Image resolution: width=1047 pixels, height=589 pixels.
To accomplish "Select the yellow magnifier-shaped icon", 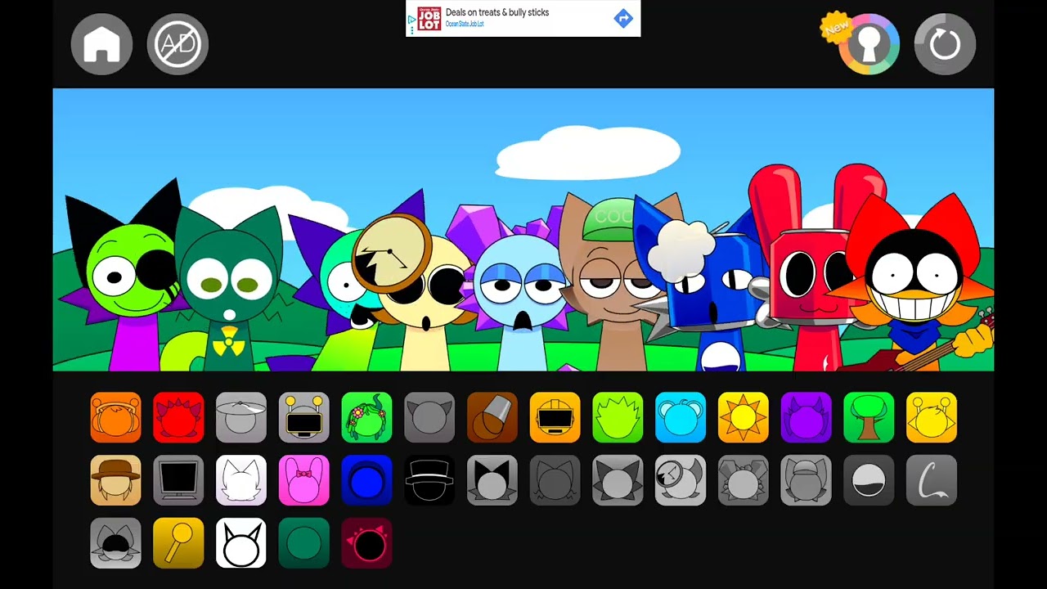I will point(178,543).
